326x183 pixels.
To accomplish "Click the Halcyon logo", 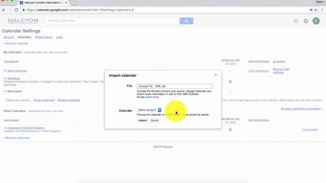I will coord(23,21).
